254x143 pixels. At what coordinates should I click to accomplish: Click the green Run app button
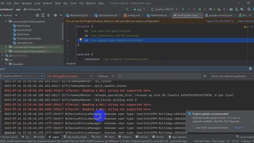pos(183,10)
